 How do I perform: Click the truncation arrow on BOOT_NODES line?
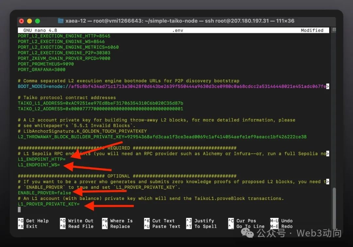tap(328, 87)
